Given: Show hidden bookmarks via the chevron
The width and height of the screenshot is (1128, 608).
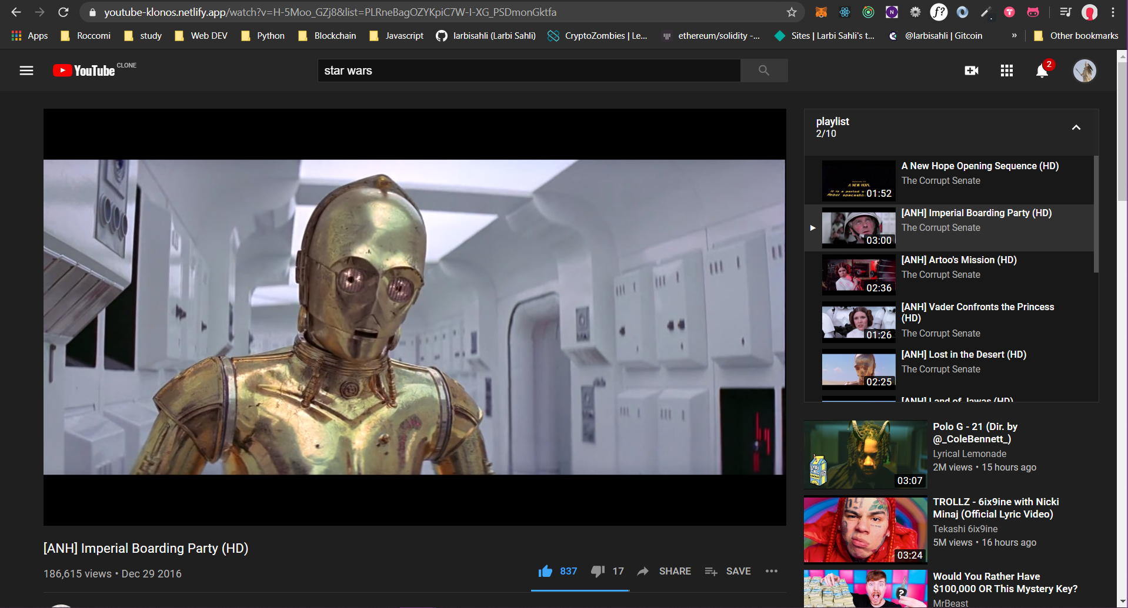Looking at the screenshot, I should (1014, 35).
